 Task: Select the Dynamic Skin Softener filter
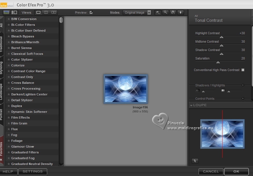[29, 112]
